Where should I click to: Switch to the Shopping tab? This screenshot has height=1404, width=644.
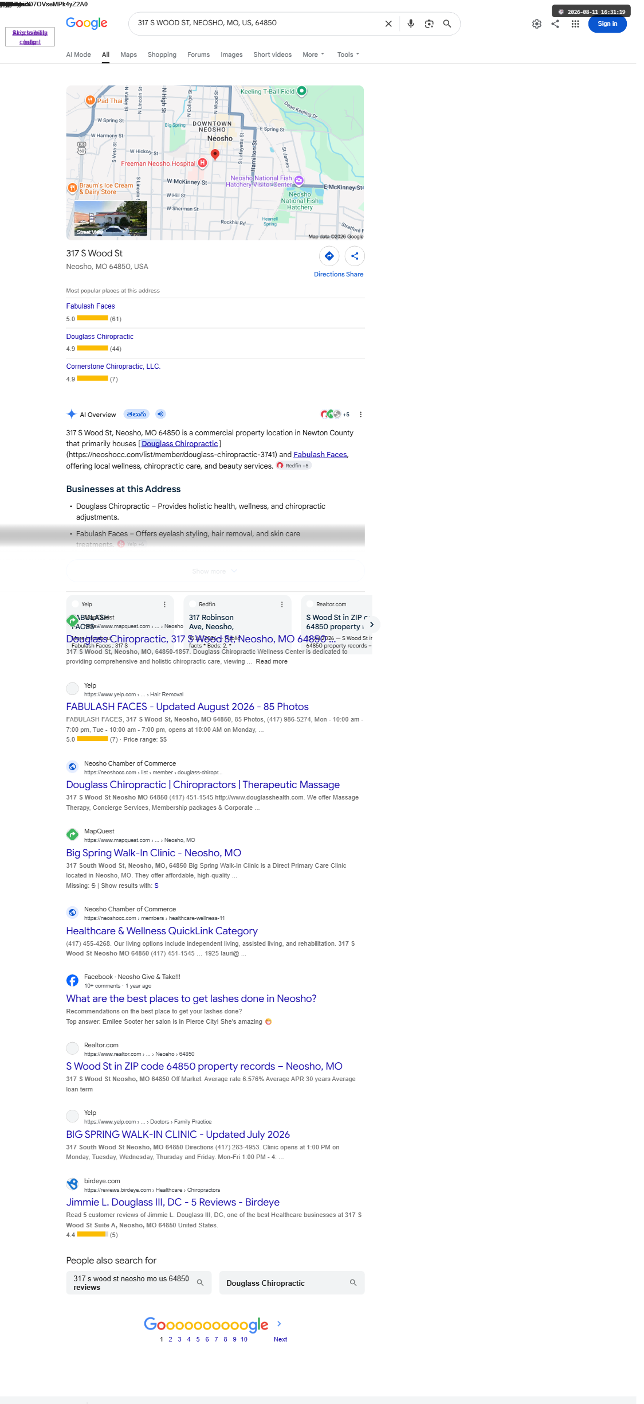pos(162,54)
